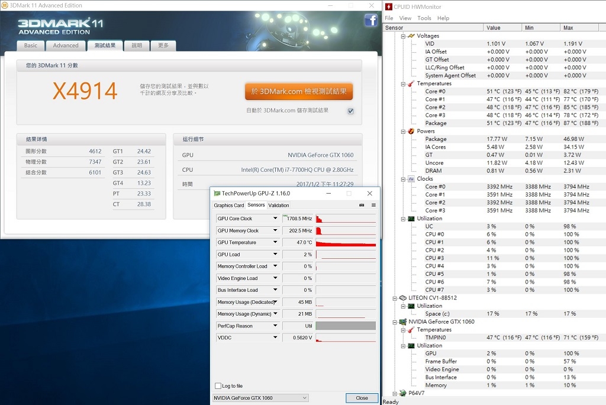The image size is (606, 405).
Task: Open the VDDC sensor dropdown
Action: point(275,337)
